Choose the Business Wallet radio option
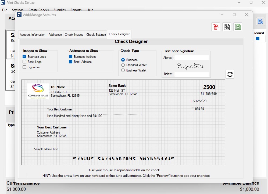This screenshot has height=194, width=268. [x=123, y=70]
